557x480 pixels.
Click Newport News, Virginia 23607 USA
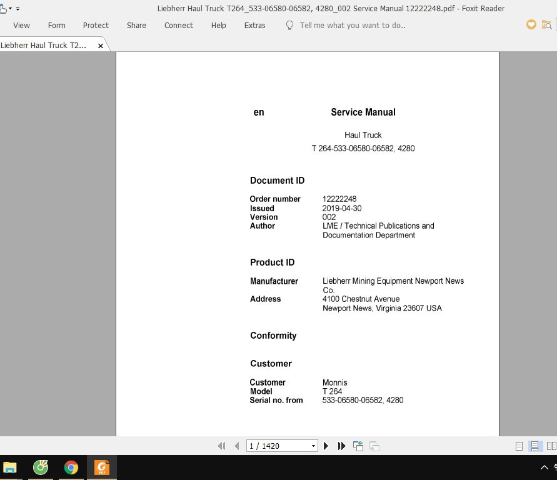382,308
